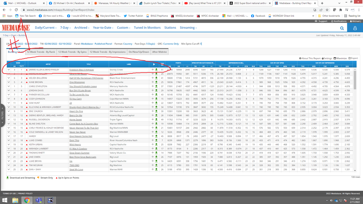
Task: Click plus icon for Chris Stapleton row
Action: pyautogui.click(x=153, y=86)
